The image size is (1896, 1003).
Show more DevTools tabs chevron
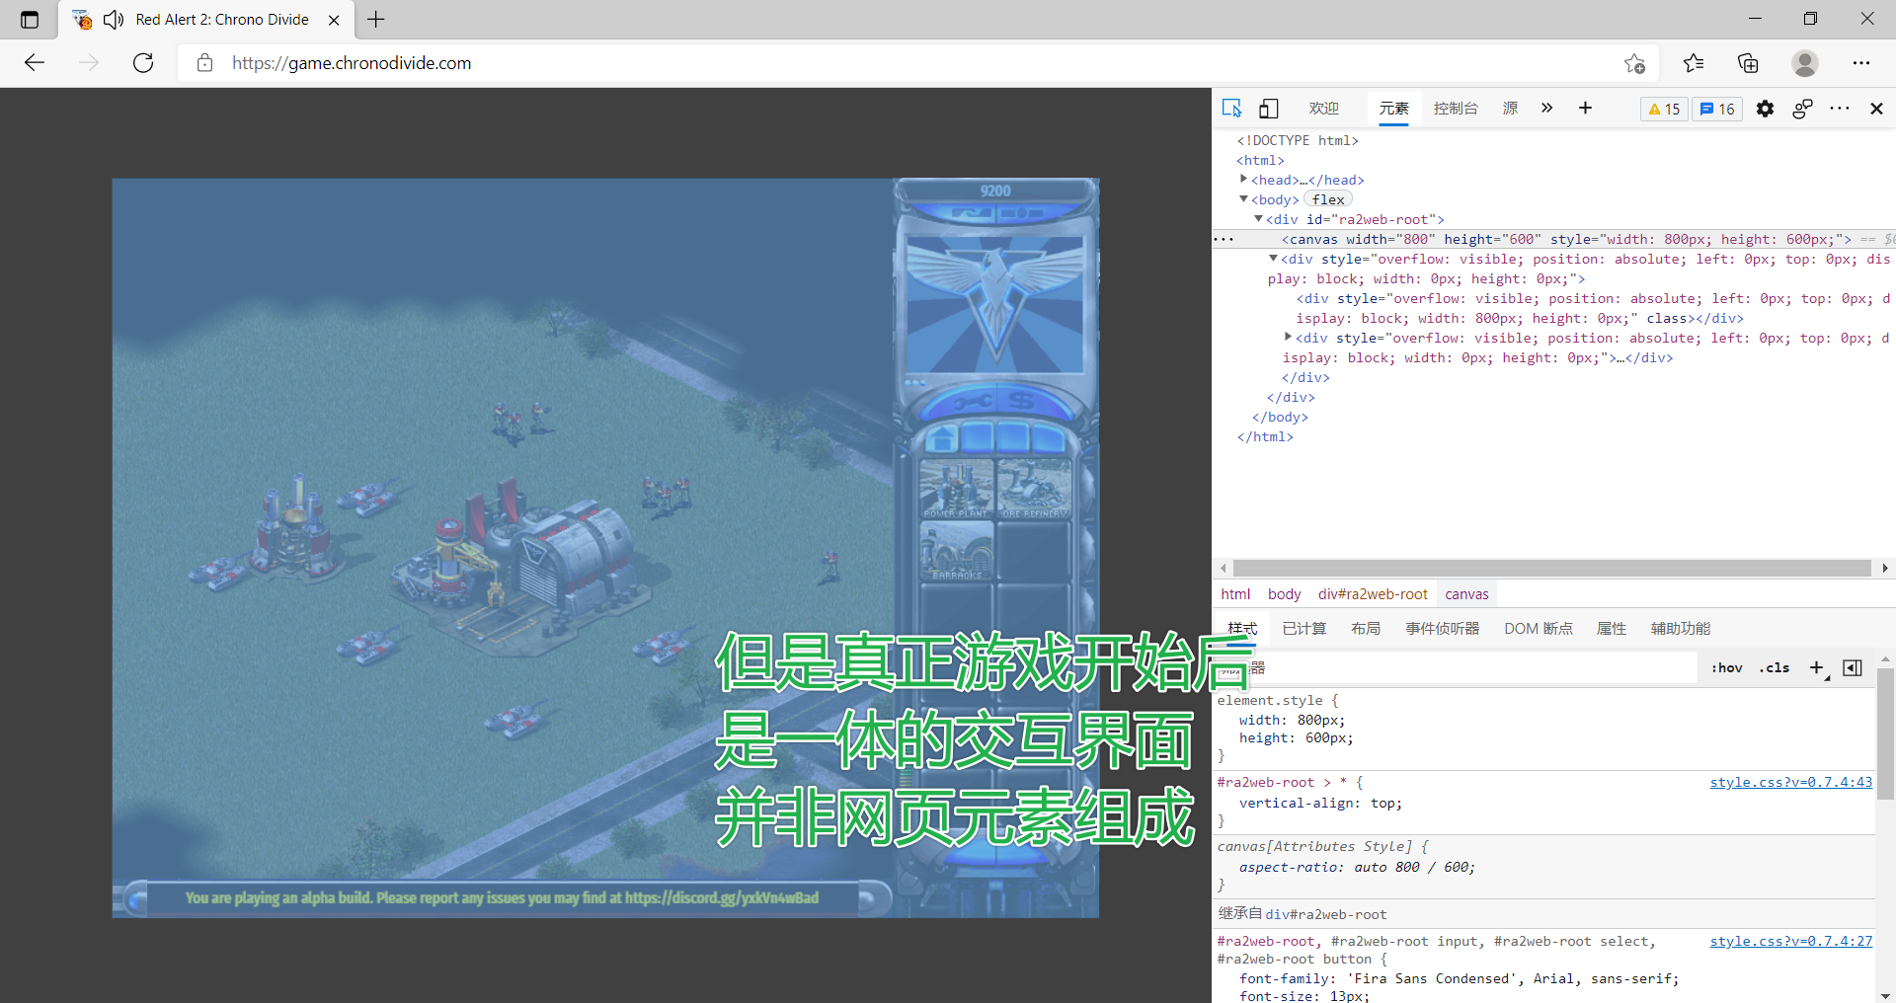point(1546,109)
